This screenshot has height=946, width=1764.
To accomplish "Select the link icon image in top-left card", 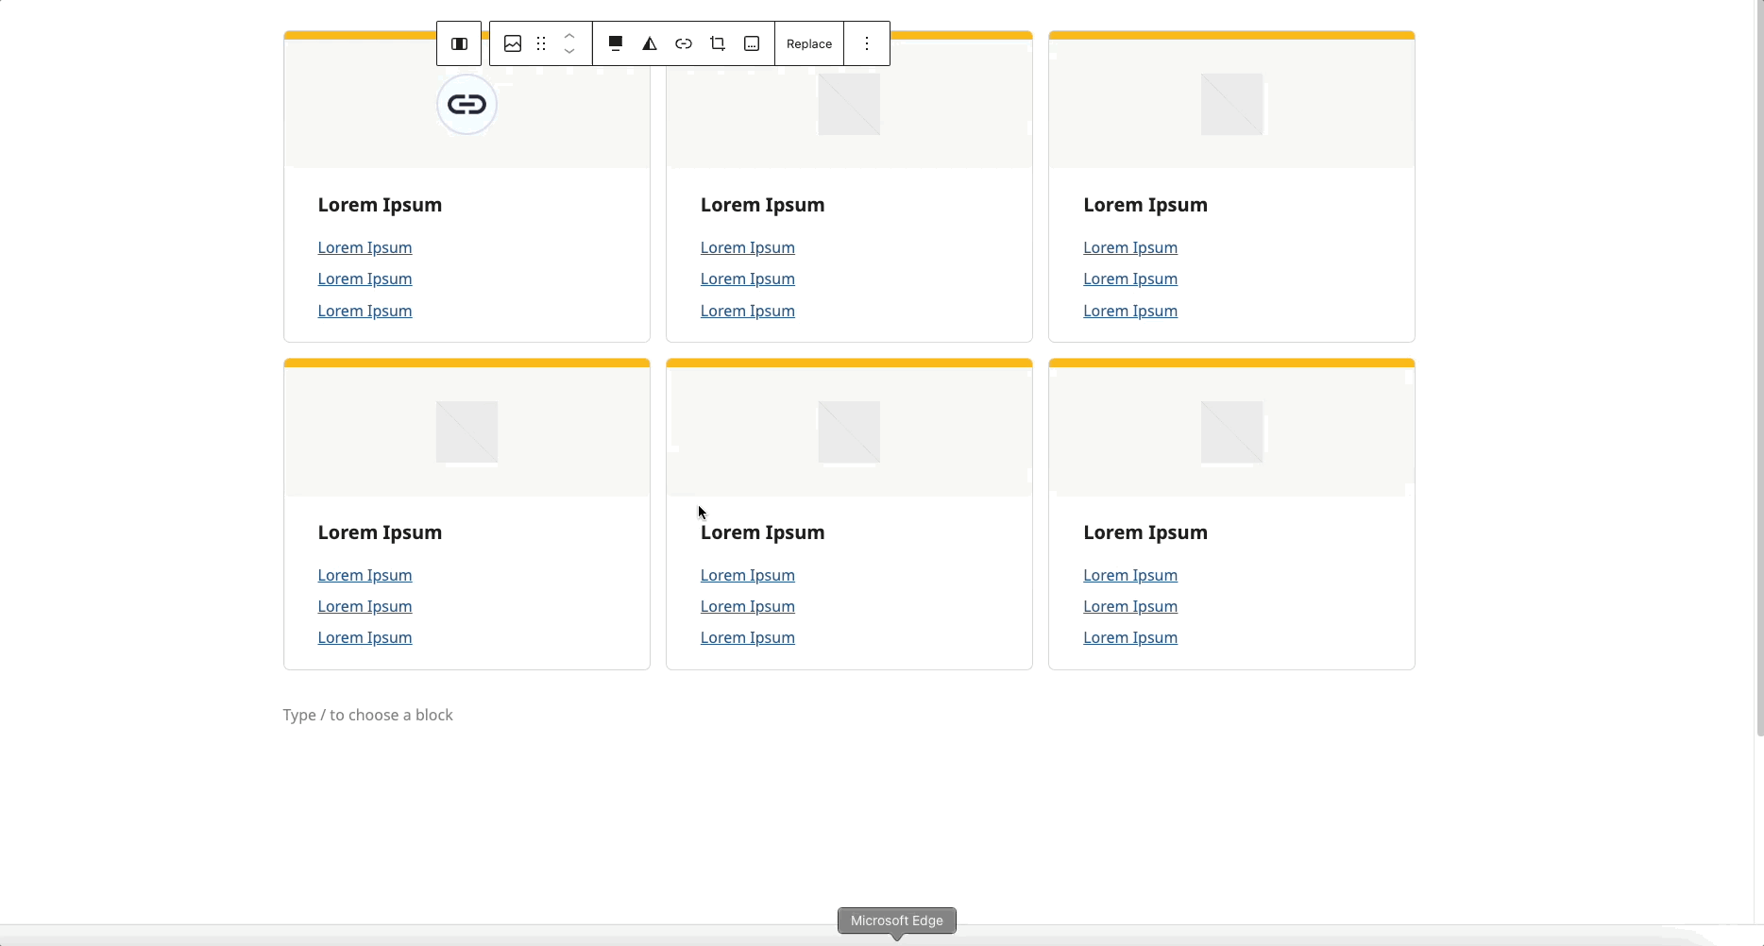I will pyautogui.click(x=466, y=104).
